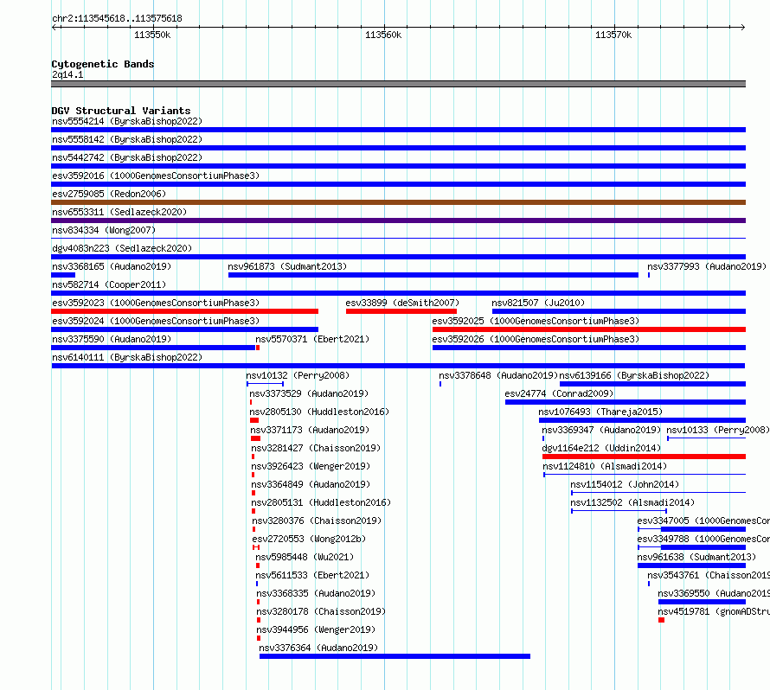
Task: Click the esv24774 (Conrad2009) label
Action: [x=559, y=393]
